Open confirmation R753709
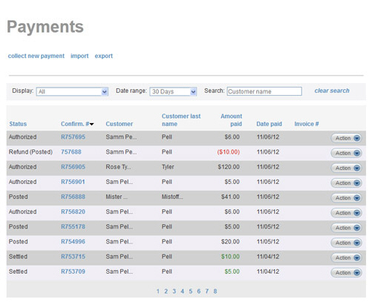Viewport: 372px width, 302px height. pos(73,272)
